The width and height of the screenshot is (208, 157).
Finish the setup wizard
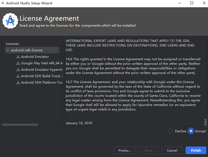coord(196,150)
